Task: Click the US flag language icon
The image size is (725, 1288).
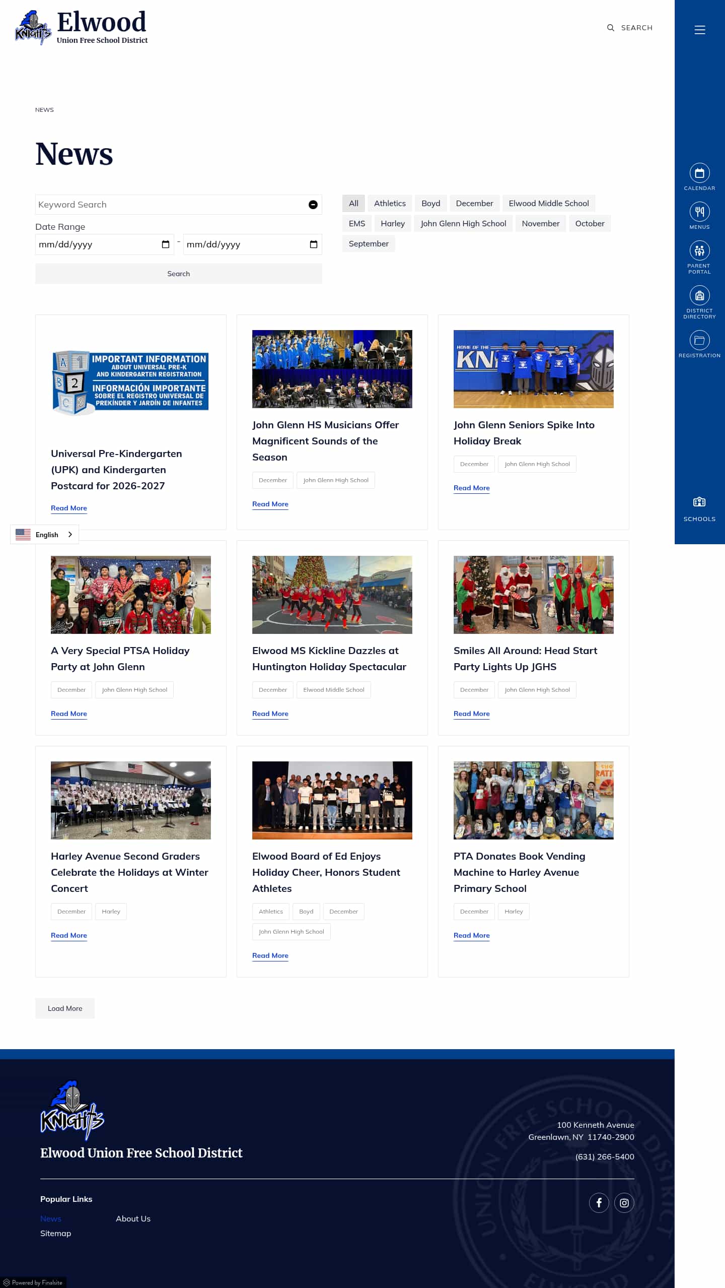Action: 23,534
